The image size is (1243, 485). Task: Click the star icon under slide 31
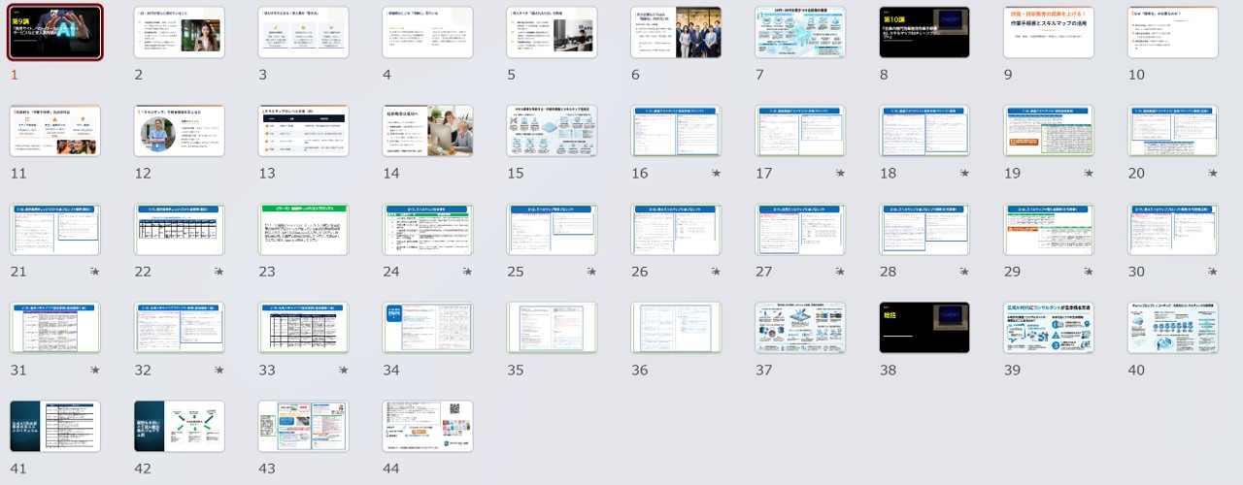[95, 370]
